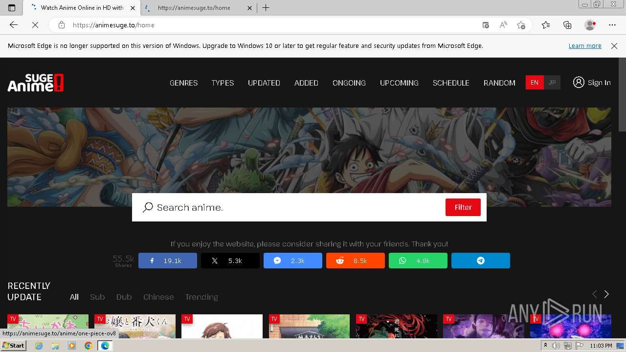Share via WhatsApp button
626x352 pixels.
418,261
